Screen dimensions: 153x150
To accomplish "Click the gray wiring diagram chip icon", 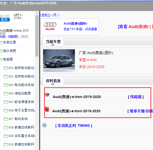I will click(47, 95).
